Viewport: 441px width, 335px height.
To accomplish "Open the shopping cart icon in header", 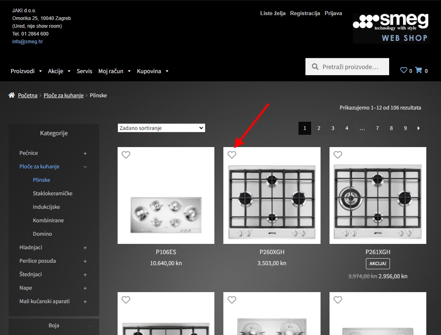I will click(419, 70).
